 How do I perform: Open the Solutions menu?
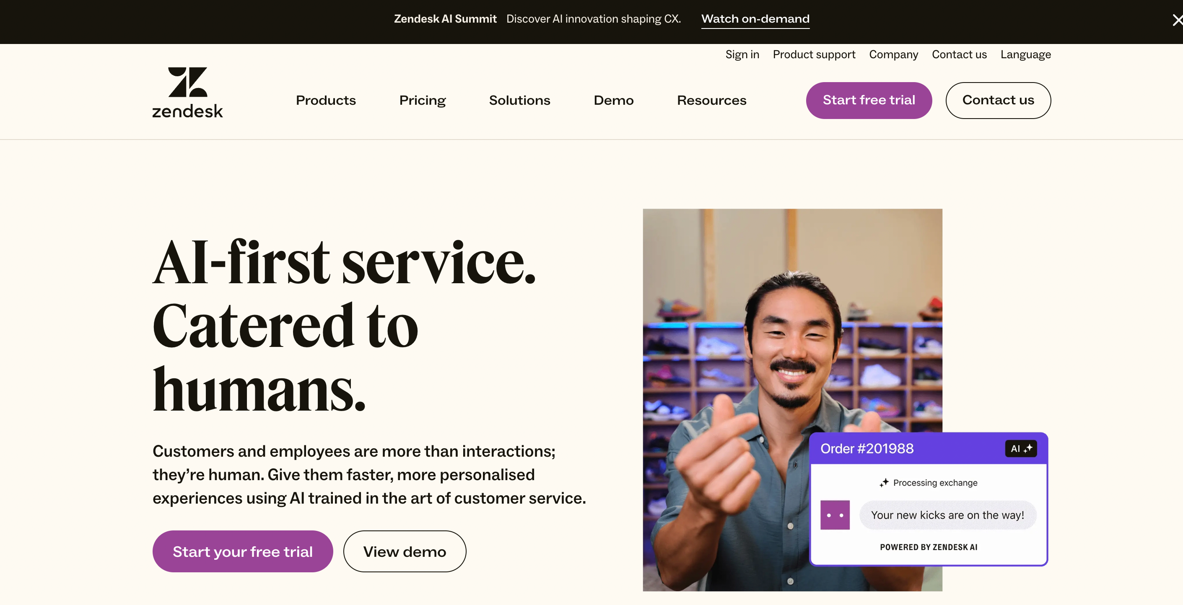point(519,100)
